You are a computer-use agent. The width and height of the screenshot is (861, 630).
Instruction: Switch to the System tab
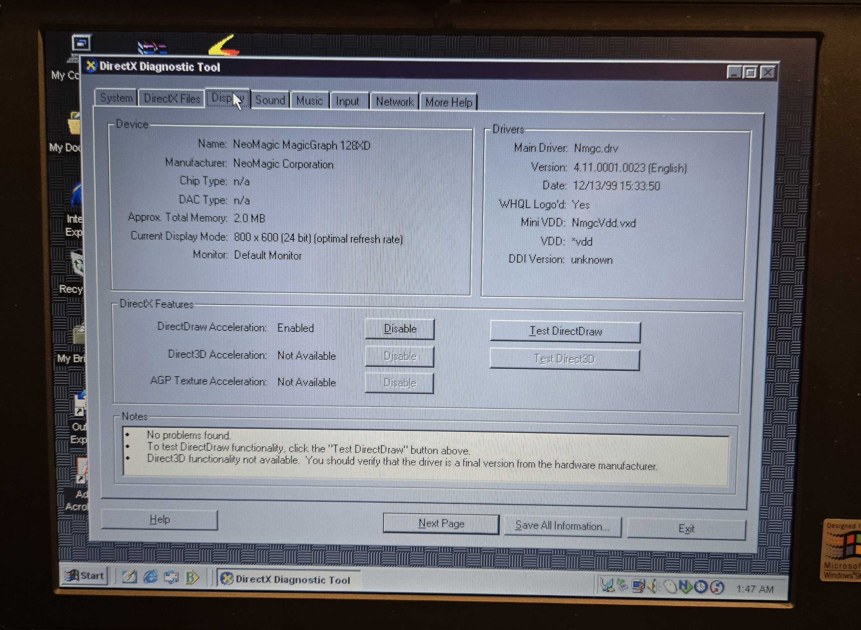116,98
